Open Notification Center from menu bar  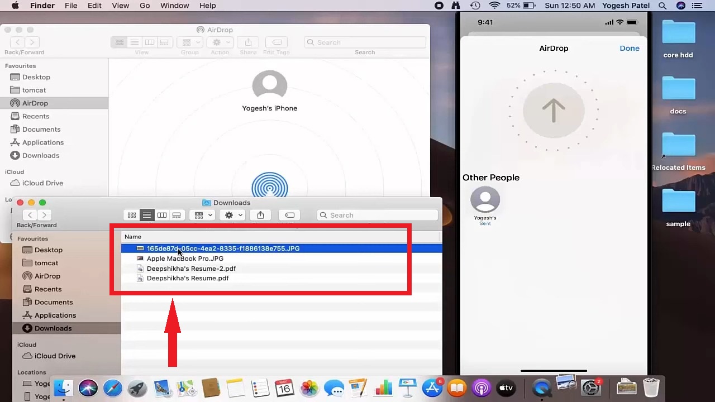pos(697,6)
